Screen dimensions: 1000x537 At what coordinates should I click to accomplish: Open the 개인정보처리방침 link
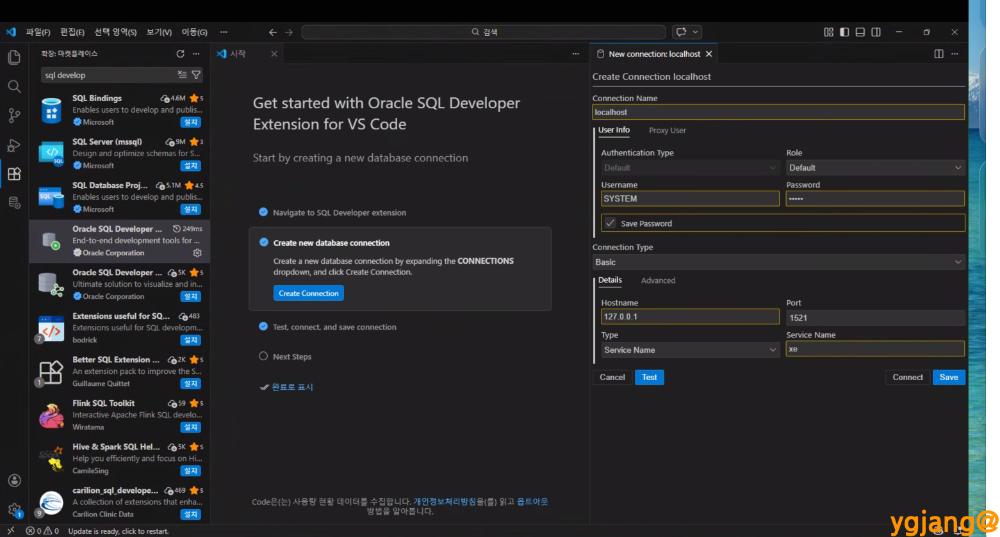445,501
